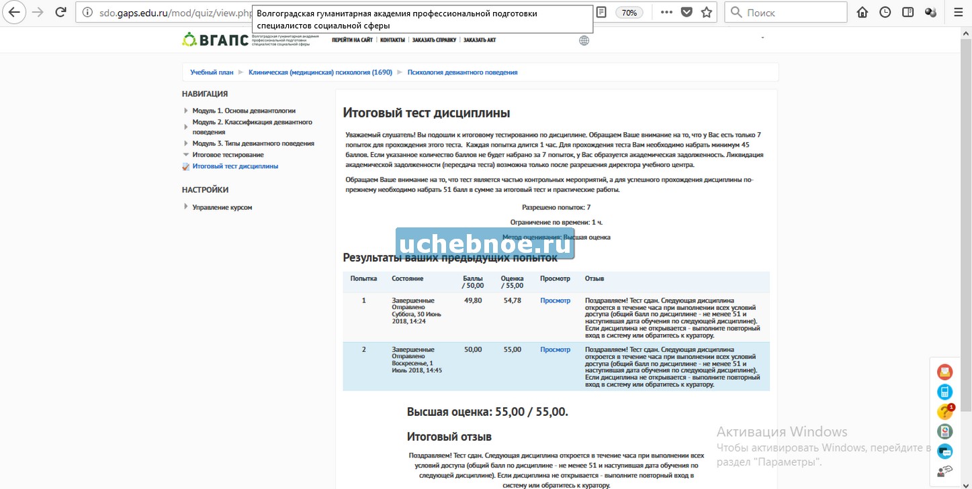Click НАВИГАЦИЯ block heading
This screenshot has height=489, width=972.
205,94
